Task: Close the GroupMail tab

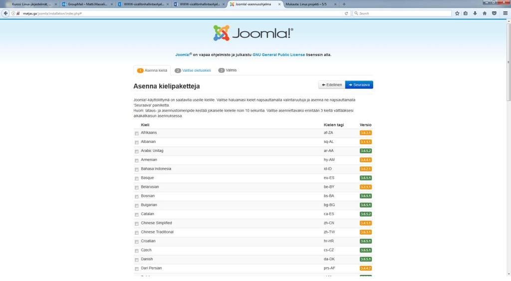Action: point(112,4)
